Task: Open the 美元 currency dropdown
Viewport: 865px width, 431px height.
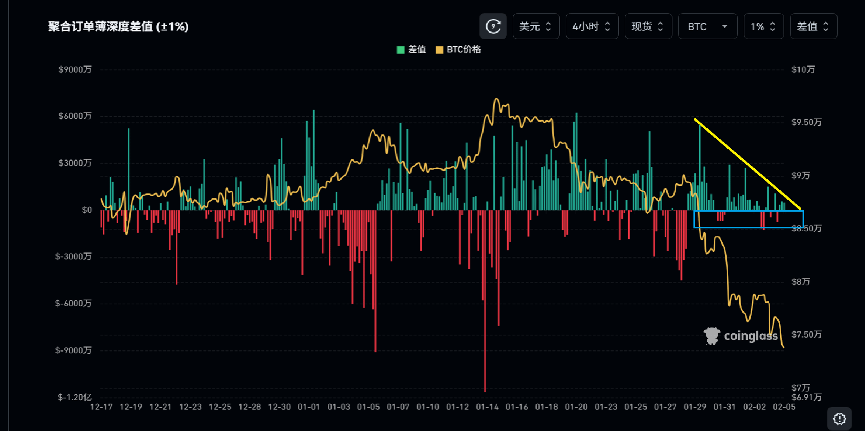Action: pyautogui.click(x=536, y=26)
